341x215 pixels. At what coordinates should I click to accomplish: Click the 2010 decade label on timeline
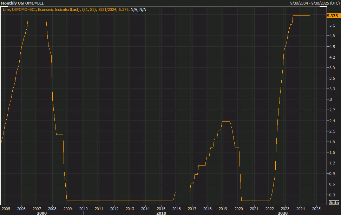click(x=162, y=213)
